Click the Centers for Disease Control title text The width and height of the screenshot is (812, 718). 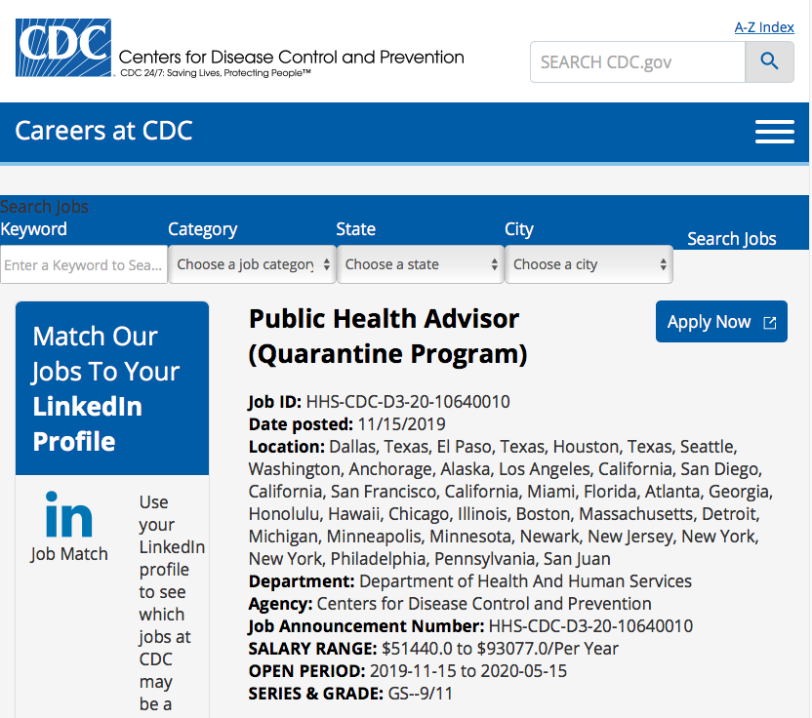(291, 58)
